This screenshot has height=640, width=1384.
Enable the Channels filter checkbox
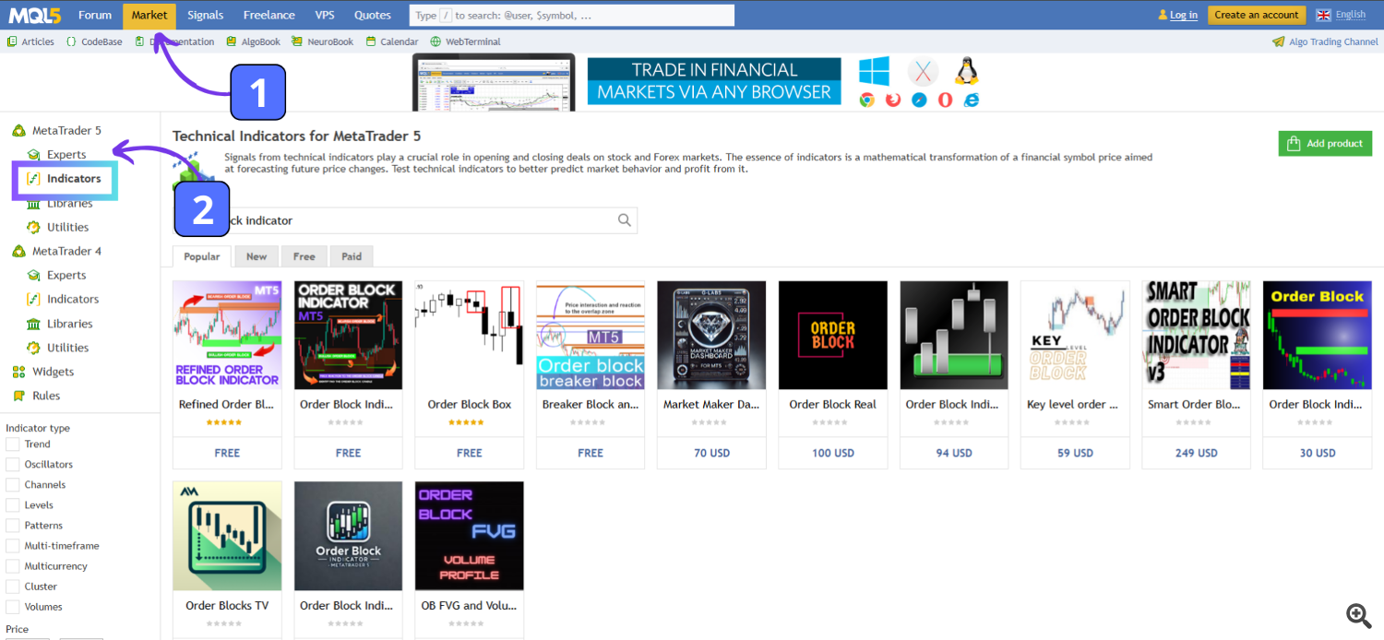coord(13,485)
